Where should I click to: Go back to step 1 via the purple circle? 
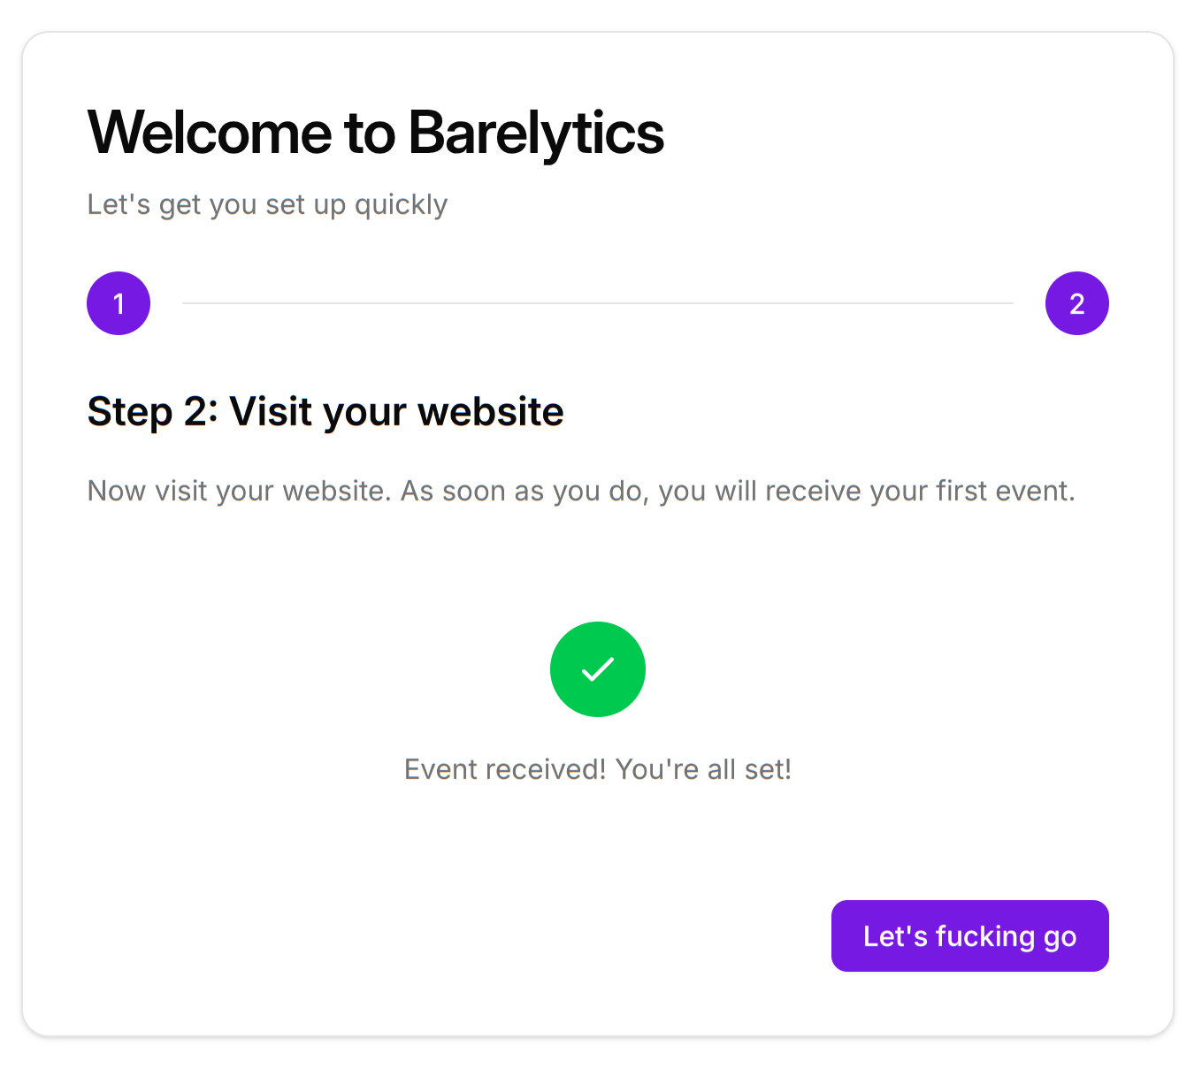[119, 303]
